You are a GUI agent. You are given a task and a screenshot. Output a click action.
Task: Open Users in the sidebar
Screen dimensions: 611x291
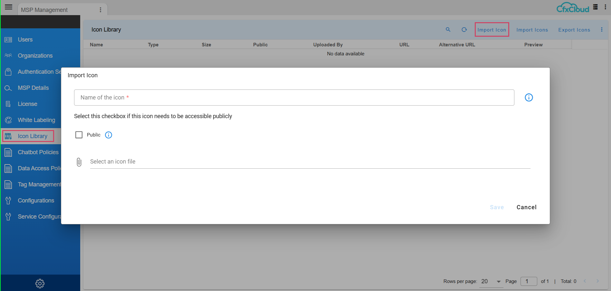tap(25, 40)
